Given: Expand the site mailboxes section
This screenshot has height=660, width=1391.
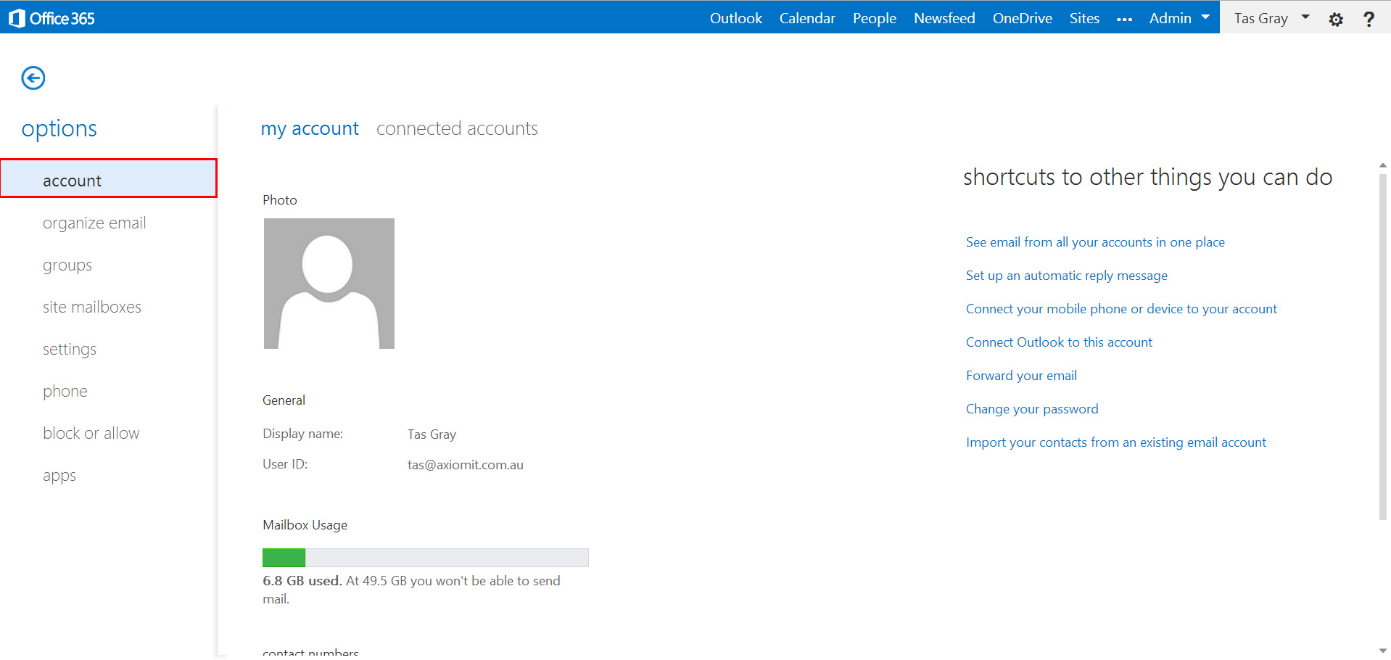Looking at the screenshot, I should 92,307.
